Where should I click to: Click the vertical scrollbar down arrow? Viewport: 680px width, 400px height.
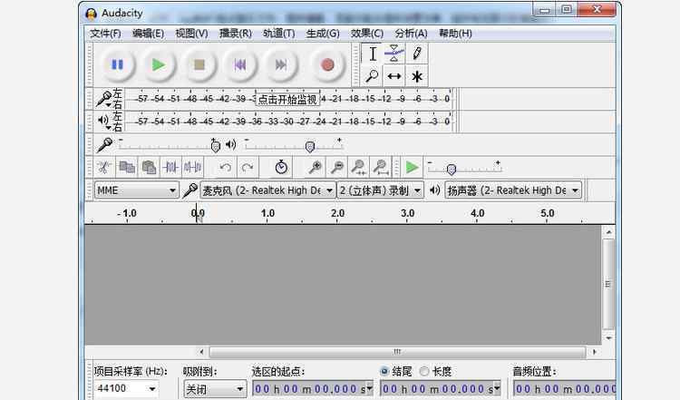click(609, 338)
